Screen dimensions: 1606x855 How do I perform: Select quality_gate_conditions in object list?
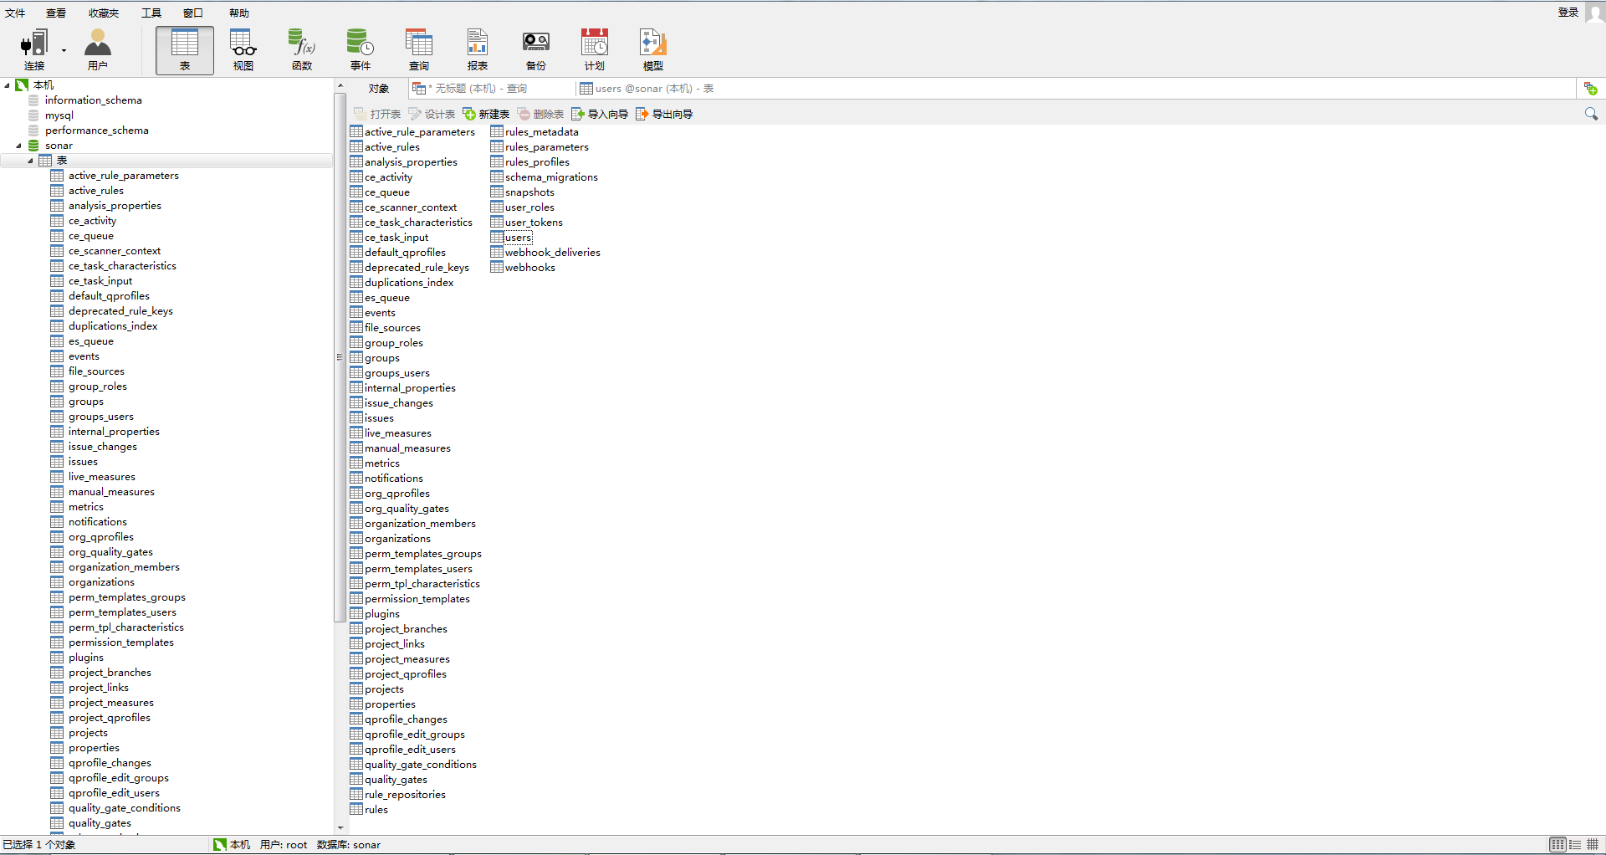(420, 765)
